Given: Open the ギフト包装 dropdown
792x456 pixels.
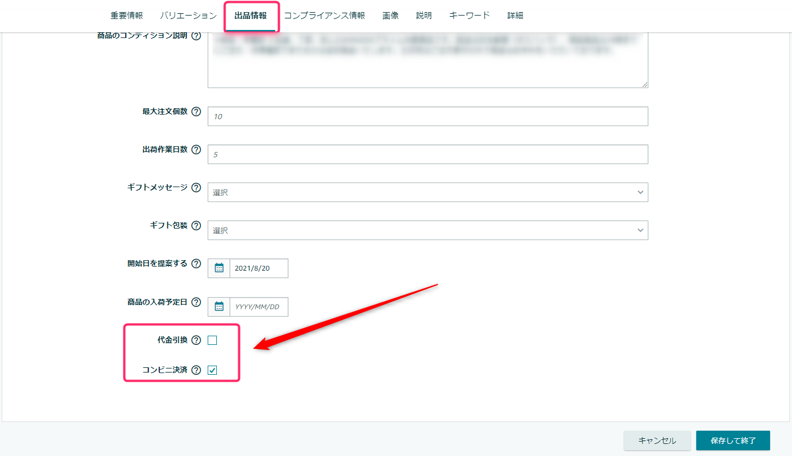Looking at the screenshot, I should [427, 230].
